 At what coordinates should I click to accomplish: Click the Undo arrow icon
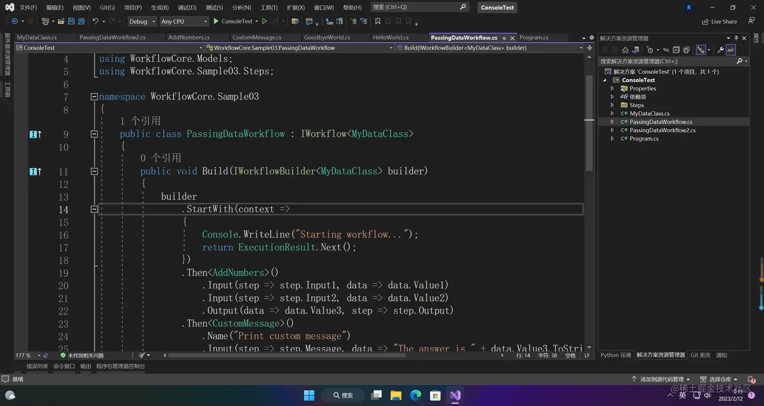click(96, 21)
